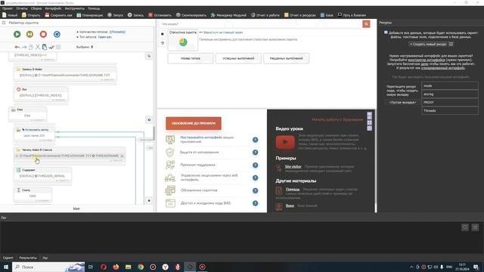Click the База toolbar button

point(327,15)
